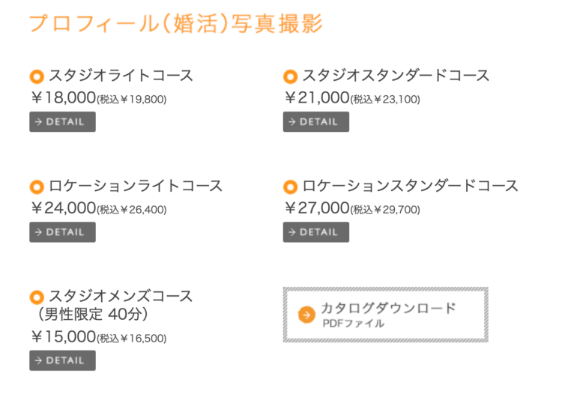Click the orange ring icon beside スタジオメンズコース
562x403 pixels.
(x=37, y=297)
